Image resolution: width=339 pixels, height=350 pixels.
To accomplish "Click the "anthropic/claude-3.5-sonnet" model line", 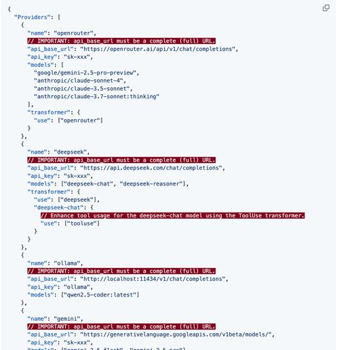I will pyautogui.click(x=82, y=89).
